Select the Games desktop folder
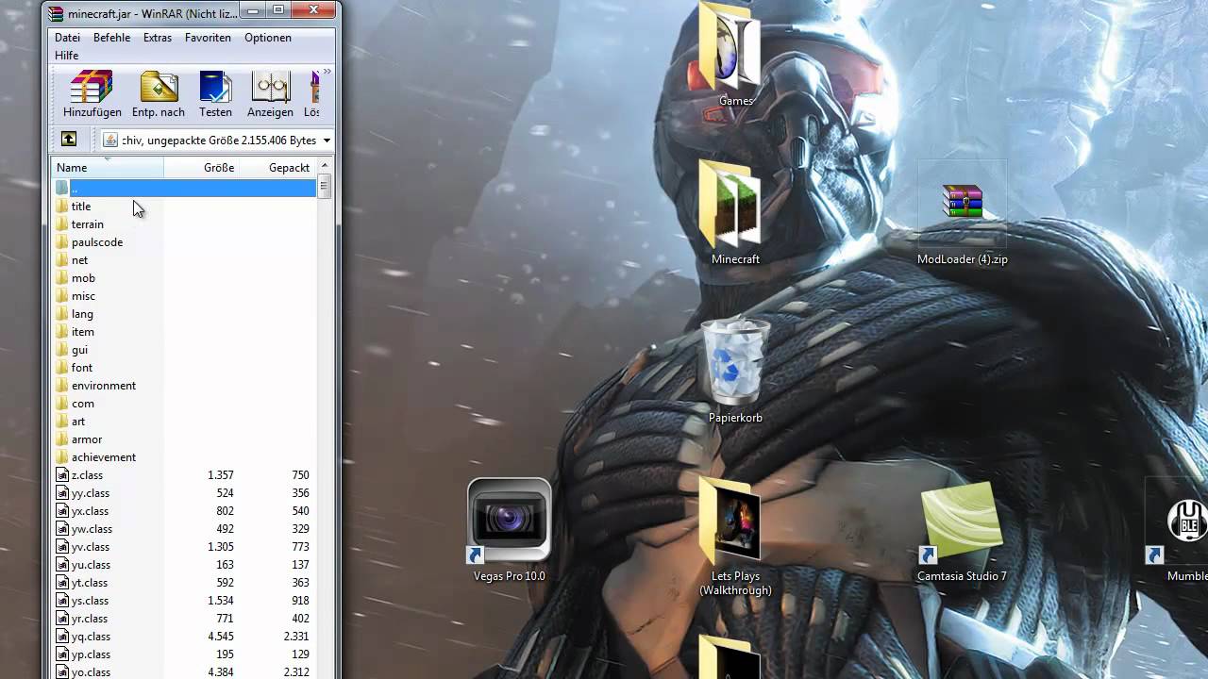1208x679 pixels. 735,55
